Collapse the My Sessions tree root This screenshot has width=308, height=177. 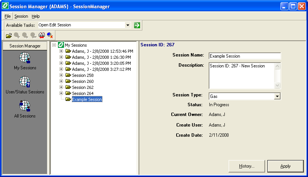click(x=54, y=45)
